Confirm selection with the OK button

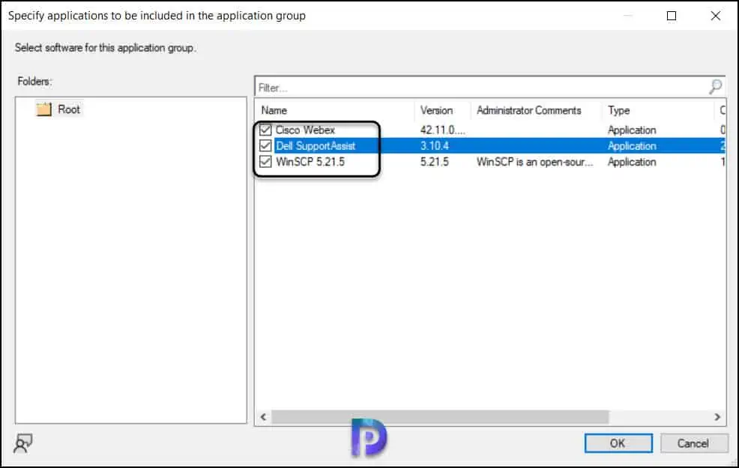618,443
